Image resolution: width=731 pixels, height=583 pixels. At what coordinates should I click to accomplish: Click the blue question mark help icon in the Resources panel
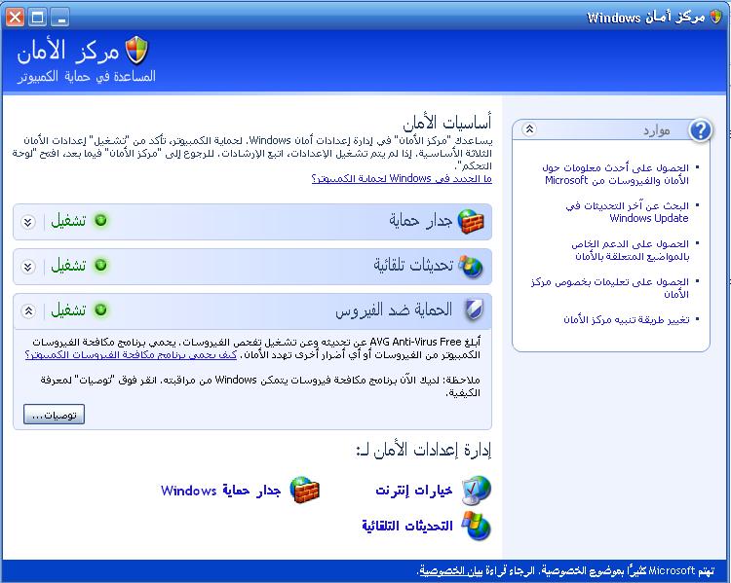[x=701, y=129]
